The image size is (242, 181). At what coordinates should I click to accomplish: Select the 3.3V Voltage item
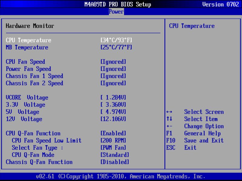pos(26,105)
